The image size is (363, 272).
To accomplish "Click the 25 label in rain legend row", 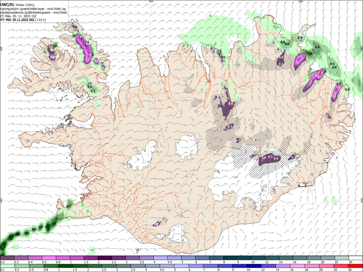I will tap(335, 270).
